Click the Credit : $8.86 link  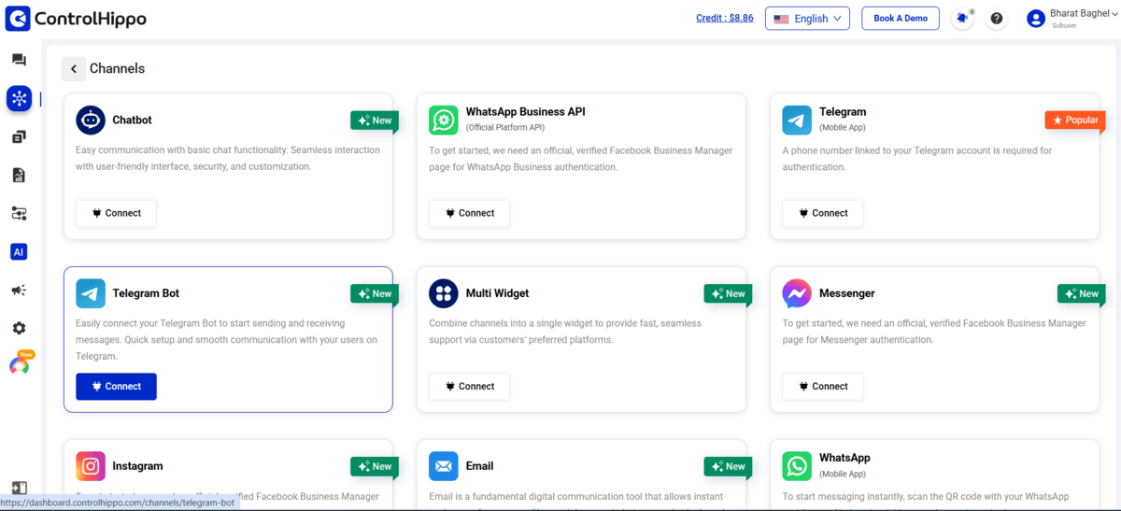click(x=724, y=18)
